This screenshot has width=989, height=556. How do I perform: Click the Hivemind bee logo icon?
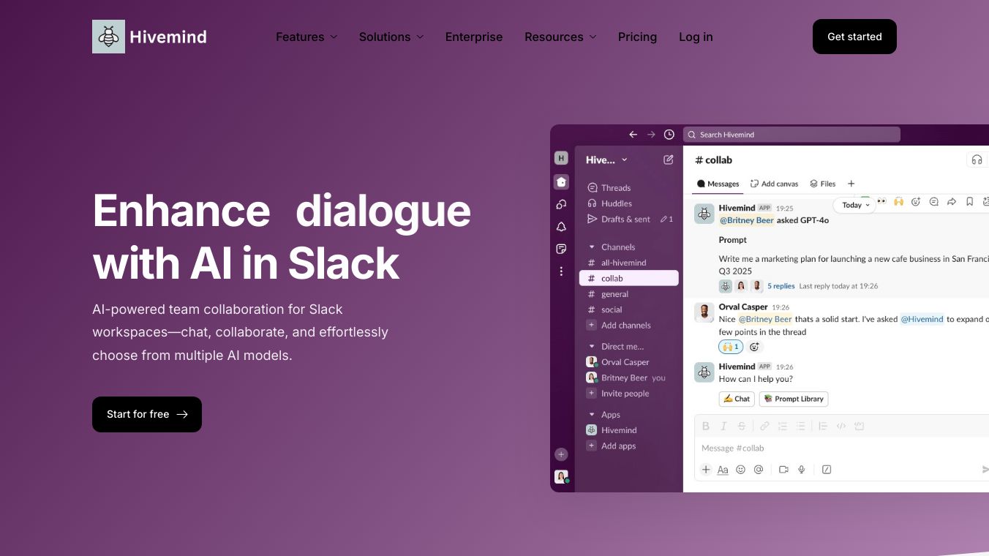pyautogui.click(x=108, y=37)
